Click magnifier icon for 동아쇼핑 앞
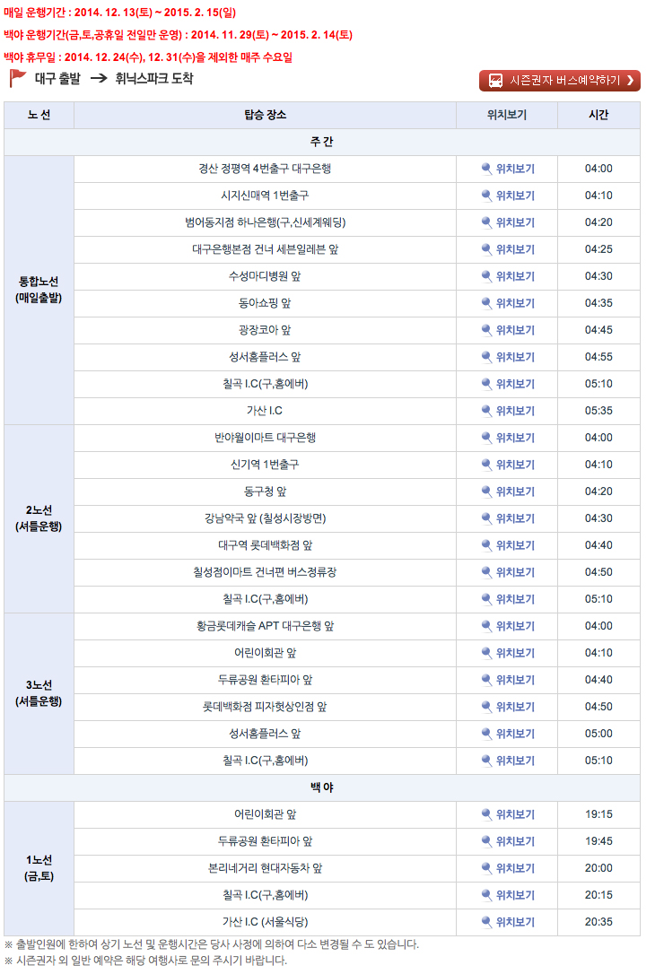Viewport: 664px width, 974px height. pyautogui.click(x=487, y=302)
